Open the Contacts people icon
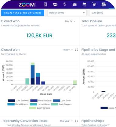The width and height of the screenshot is (116, 127). (x=55, y=5)
